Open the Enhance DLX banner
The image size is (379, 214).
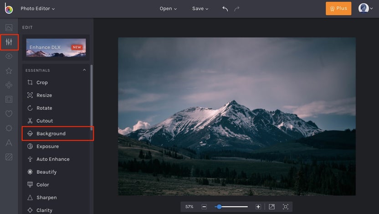click(56, 48)
